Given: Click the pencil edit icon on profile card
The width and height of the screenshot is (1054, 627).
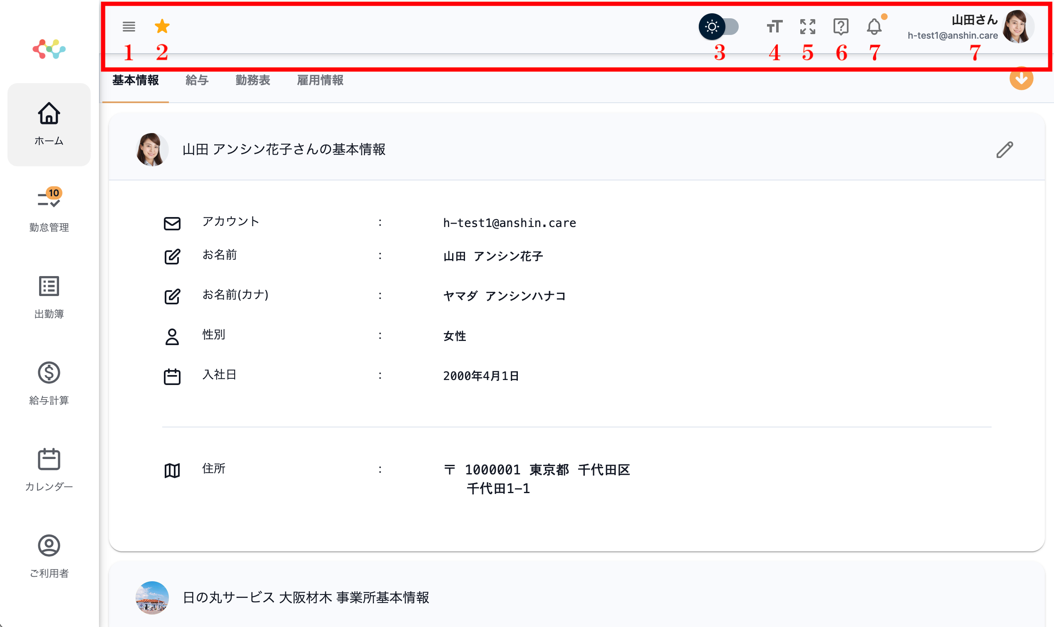Looking at the screenshot, I should (1005, 150).
